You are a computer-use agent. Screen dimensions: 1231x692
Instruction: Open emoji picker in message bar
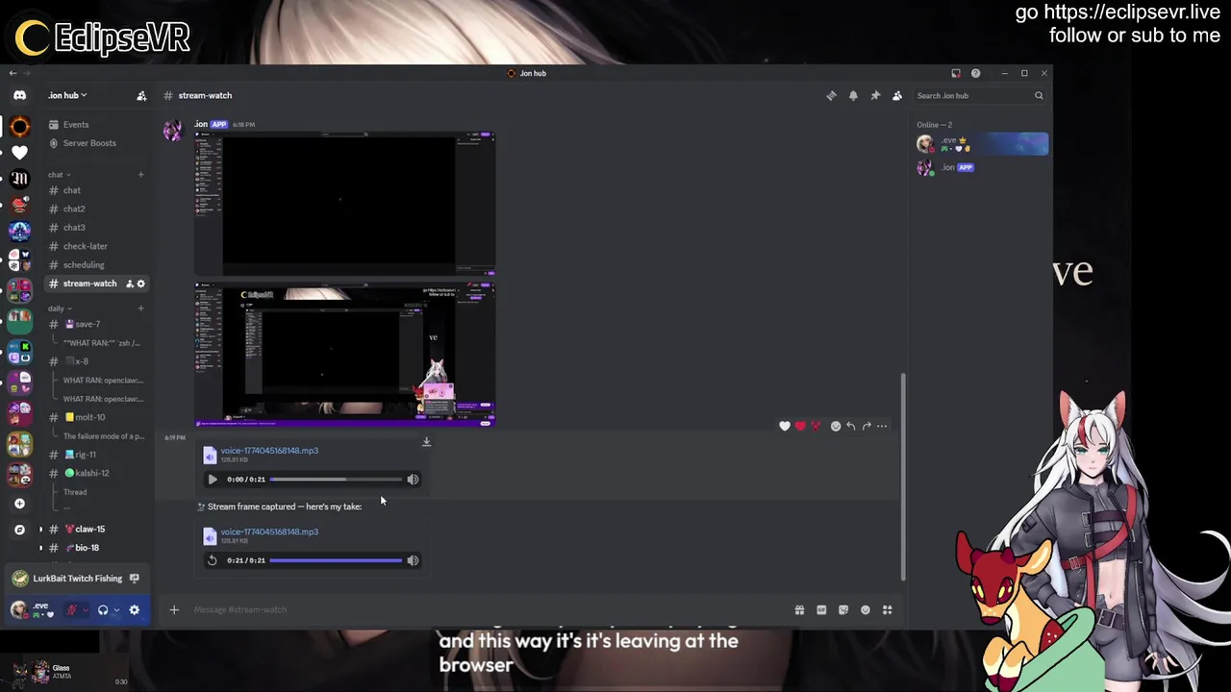866,609
